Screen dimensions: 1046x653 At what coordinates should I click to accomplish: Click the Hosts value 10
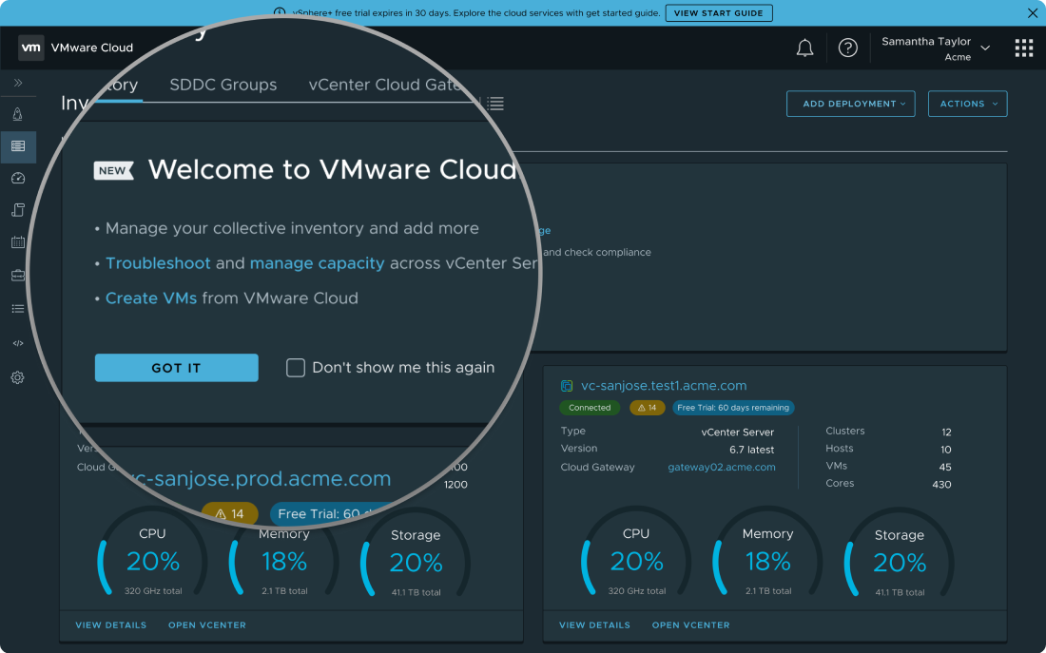(x=946, y=450)
